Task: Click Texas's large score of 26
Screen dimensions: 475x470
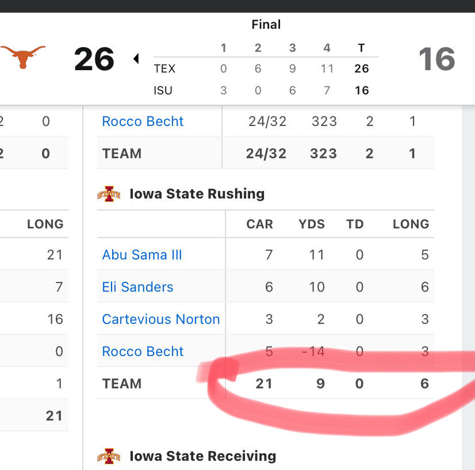Action: [95, 60]
